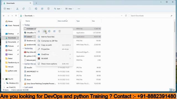Click the Paste icon in the toolbar
The width and height of the screenshot is (177, 99).
tap(30, 9)
